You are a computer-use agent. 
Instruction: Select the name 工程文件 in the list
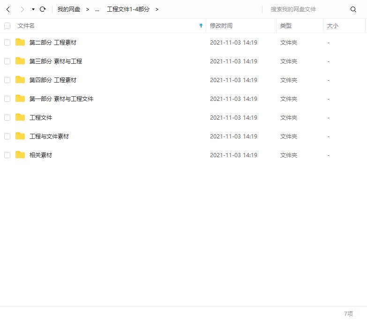41,117
